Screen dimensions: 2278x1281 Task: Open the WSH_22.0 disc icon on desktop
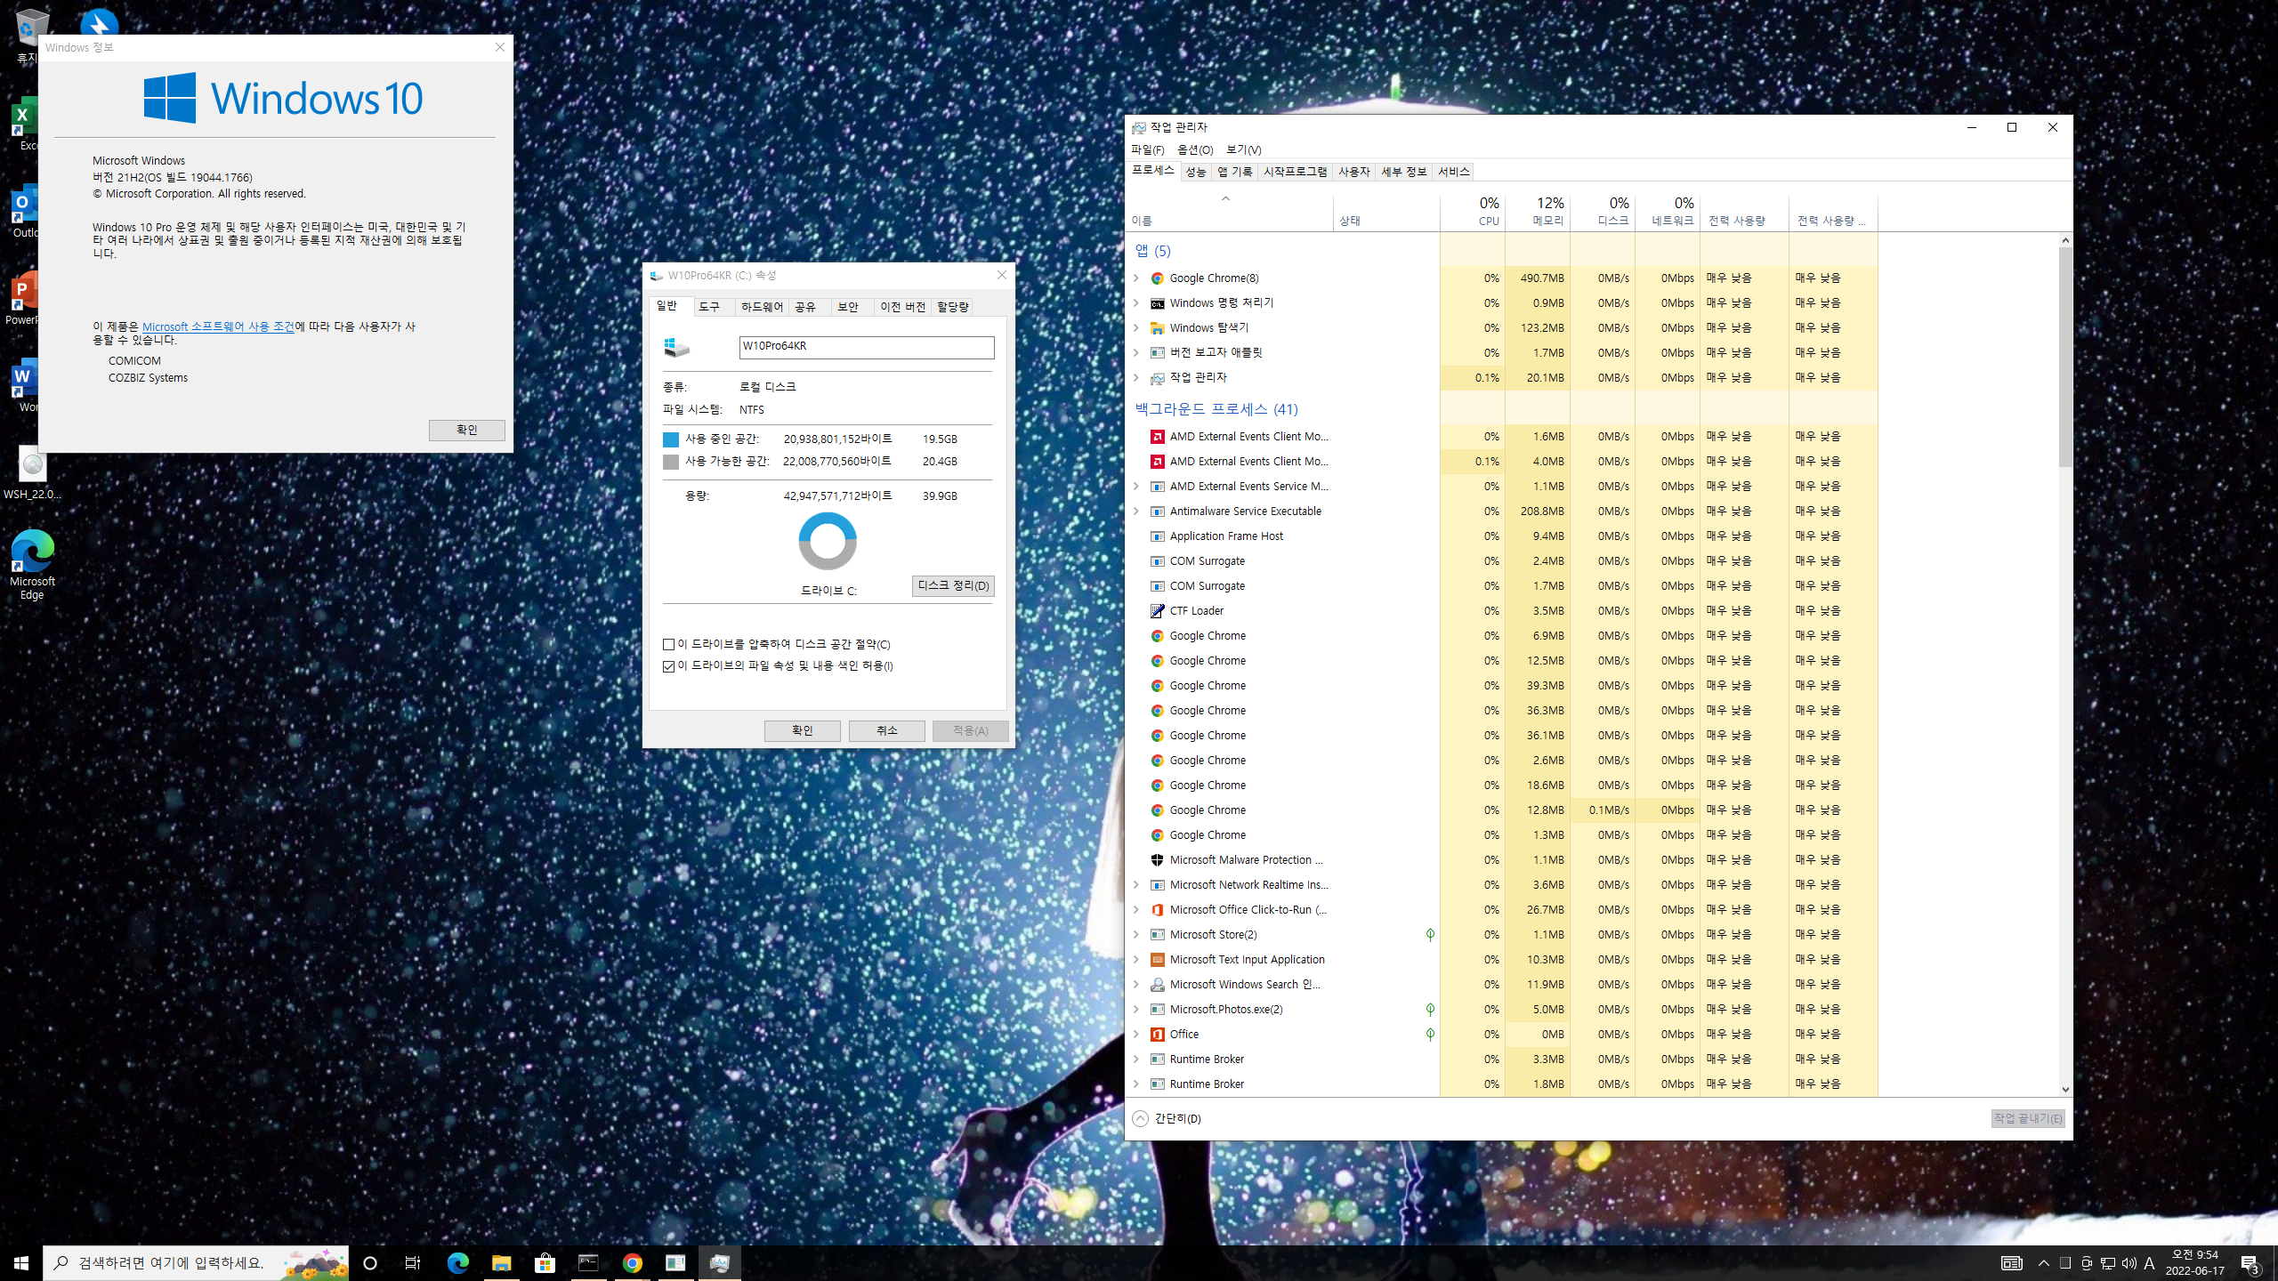32,473
